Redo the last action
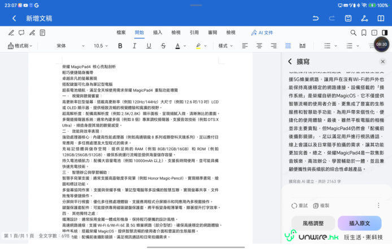The height and width of the screenshot is (251, 392). 332,18
